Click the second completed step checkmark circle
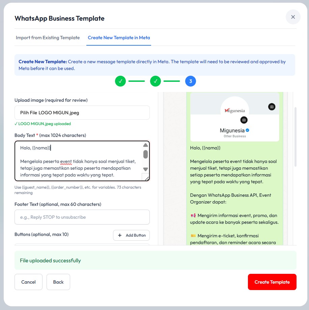The width and height of the screenshot is (309, 310). [156, 81]
